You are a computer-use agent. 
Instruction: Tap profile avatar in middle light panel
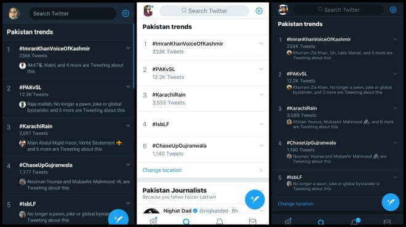point(148,11)
